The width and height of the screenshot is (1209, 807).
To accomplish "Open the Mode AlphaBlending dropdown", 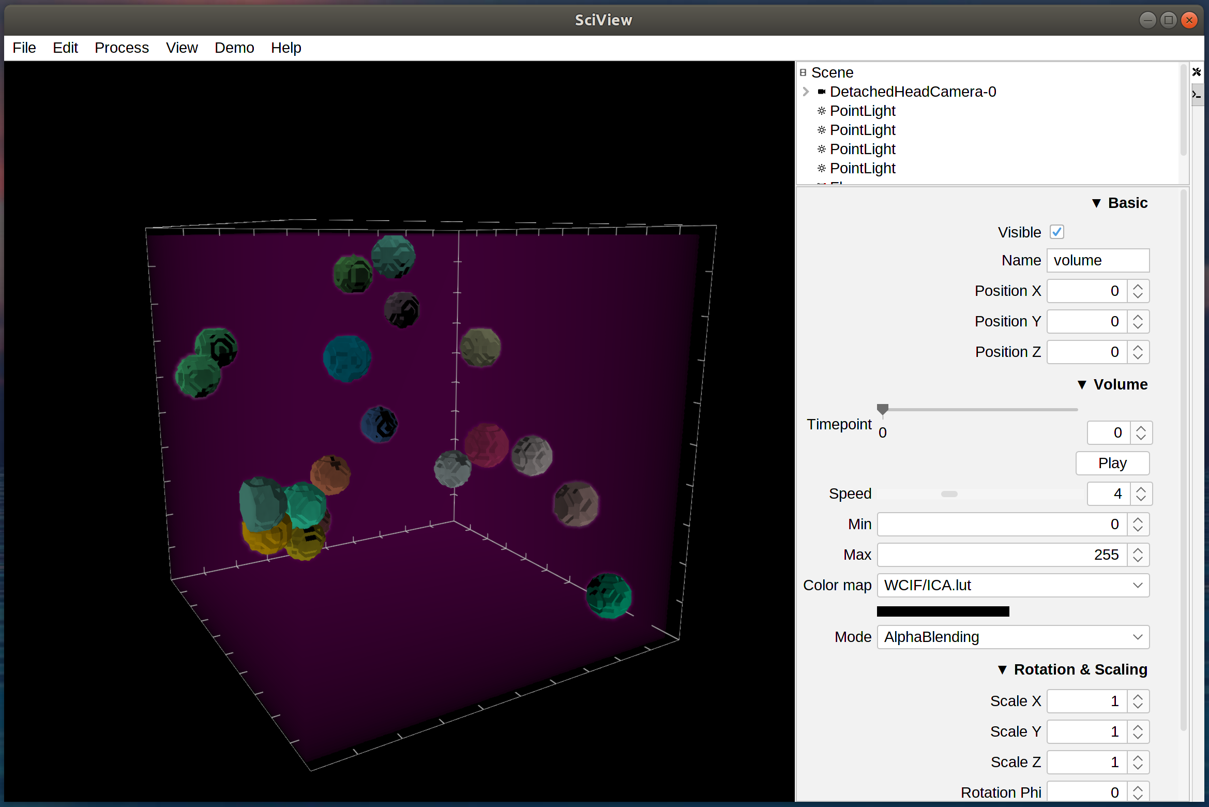I will 1013,637.
